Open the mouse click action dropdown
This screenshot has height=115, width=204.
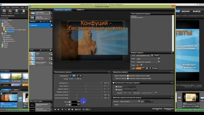coord(130,102)
